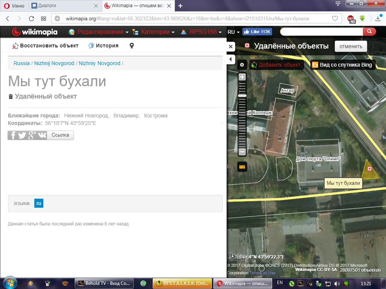This screenshot has width=386, height=289.
Task: Focus the Wikimapia search field
Action: coord(321,32)
